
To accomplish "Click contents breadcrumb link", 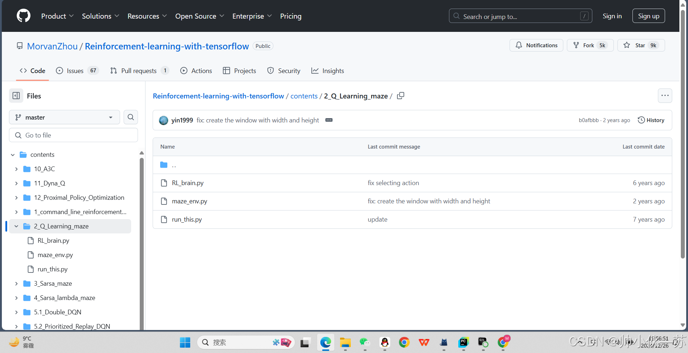I will (304, 96).
